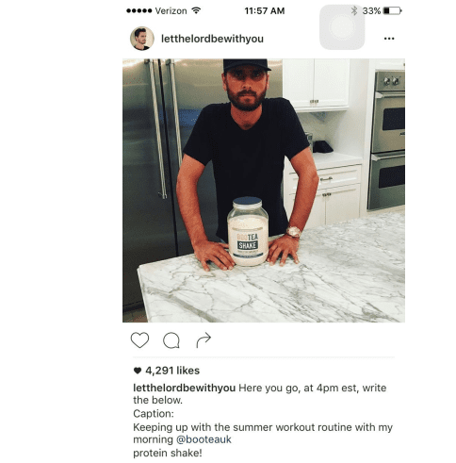Image resolution: width=456 pixels, height=463 pixels.
Task: Open letthelordbewithyou username in post header
Action: (212, 39)
